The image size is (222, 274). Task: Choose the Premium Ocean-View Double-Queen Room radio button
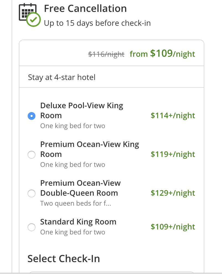pos(32,193)
